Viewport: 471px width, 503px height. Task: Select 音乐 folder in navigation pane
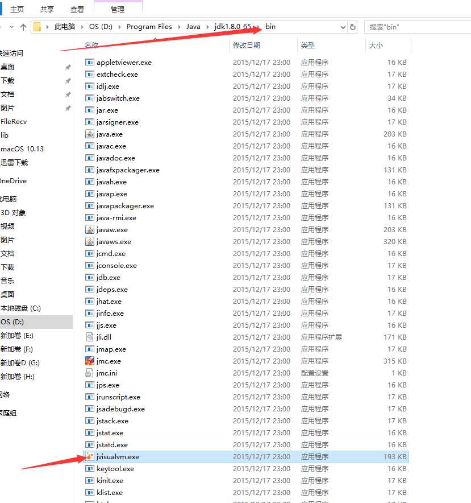(x=7, y=281)
